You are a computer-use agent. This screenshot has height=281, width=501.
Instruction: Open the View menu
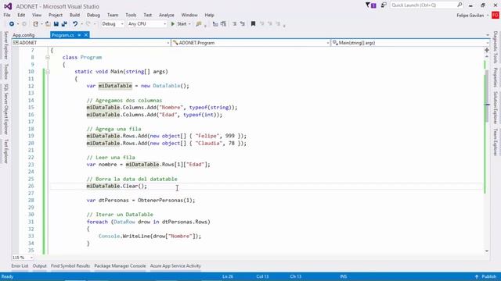(x=37, y=15)
